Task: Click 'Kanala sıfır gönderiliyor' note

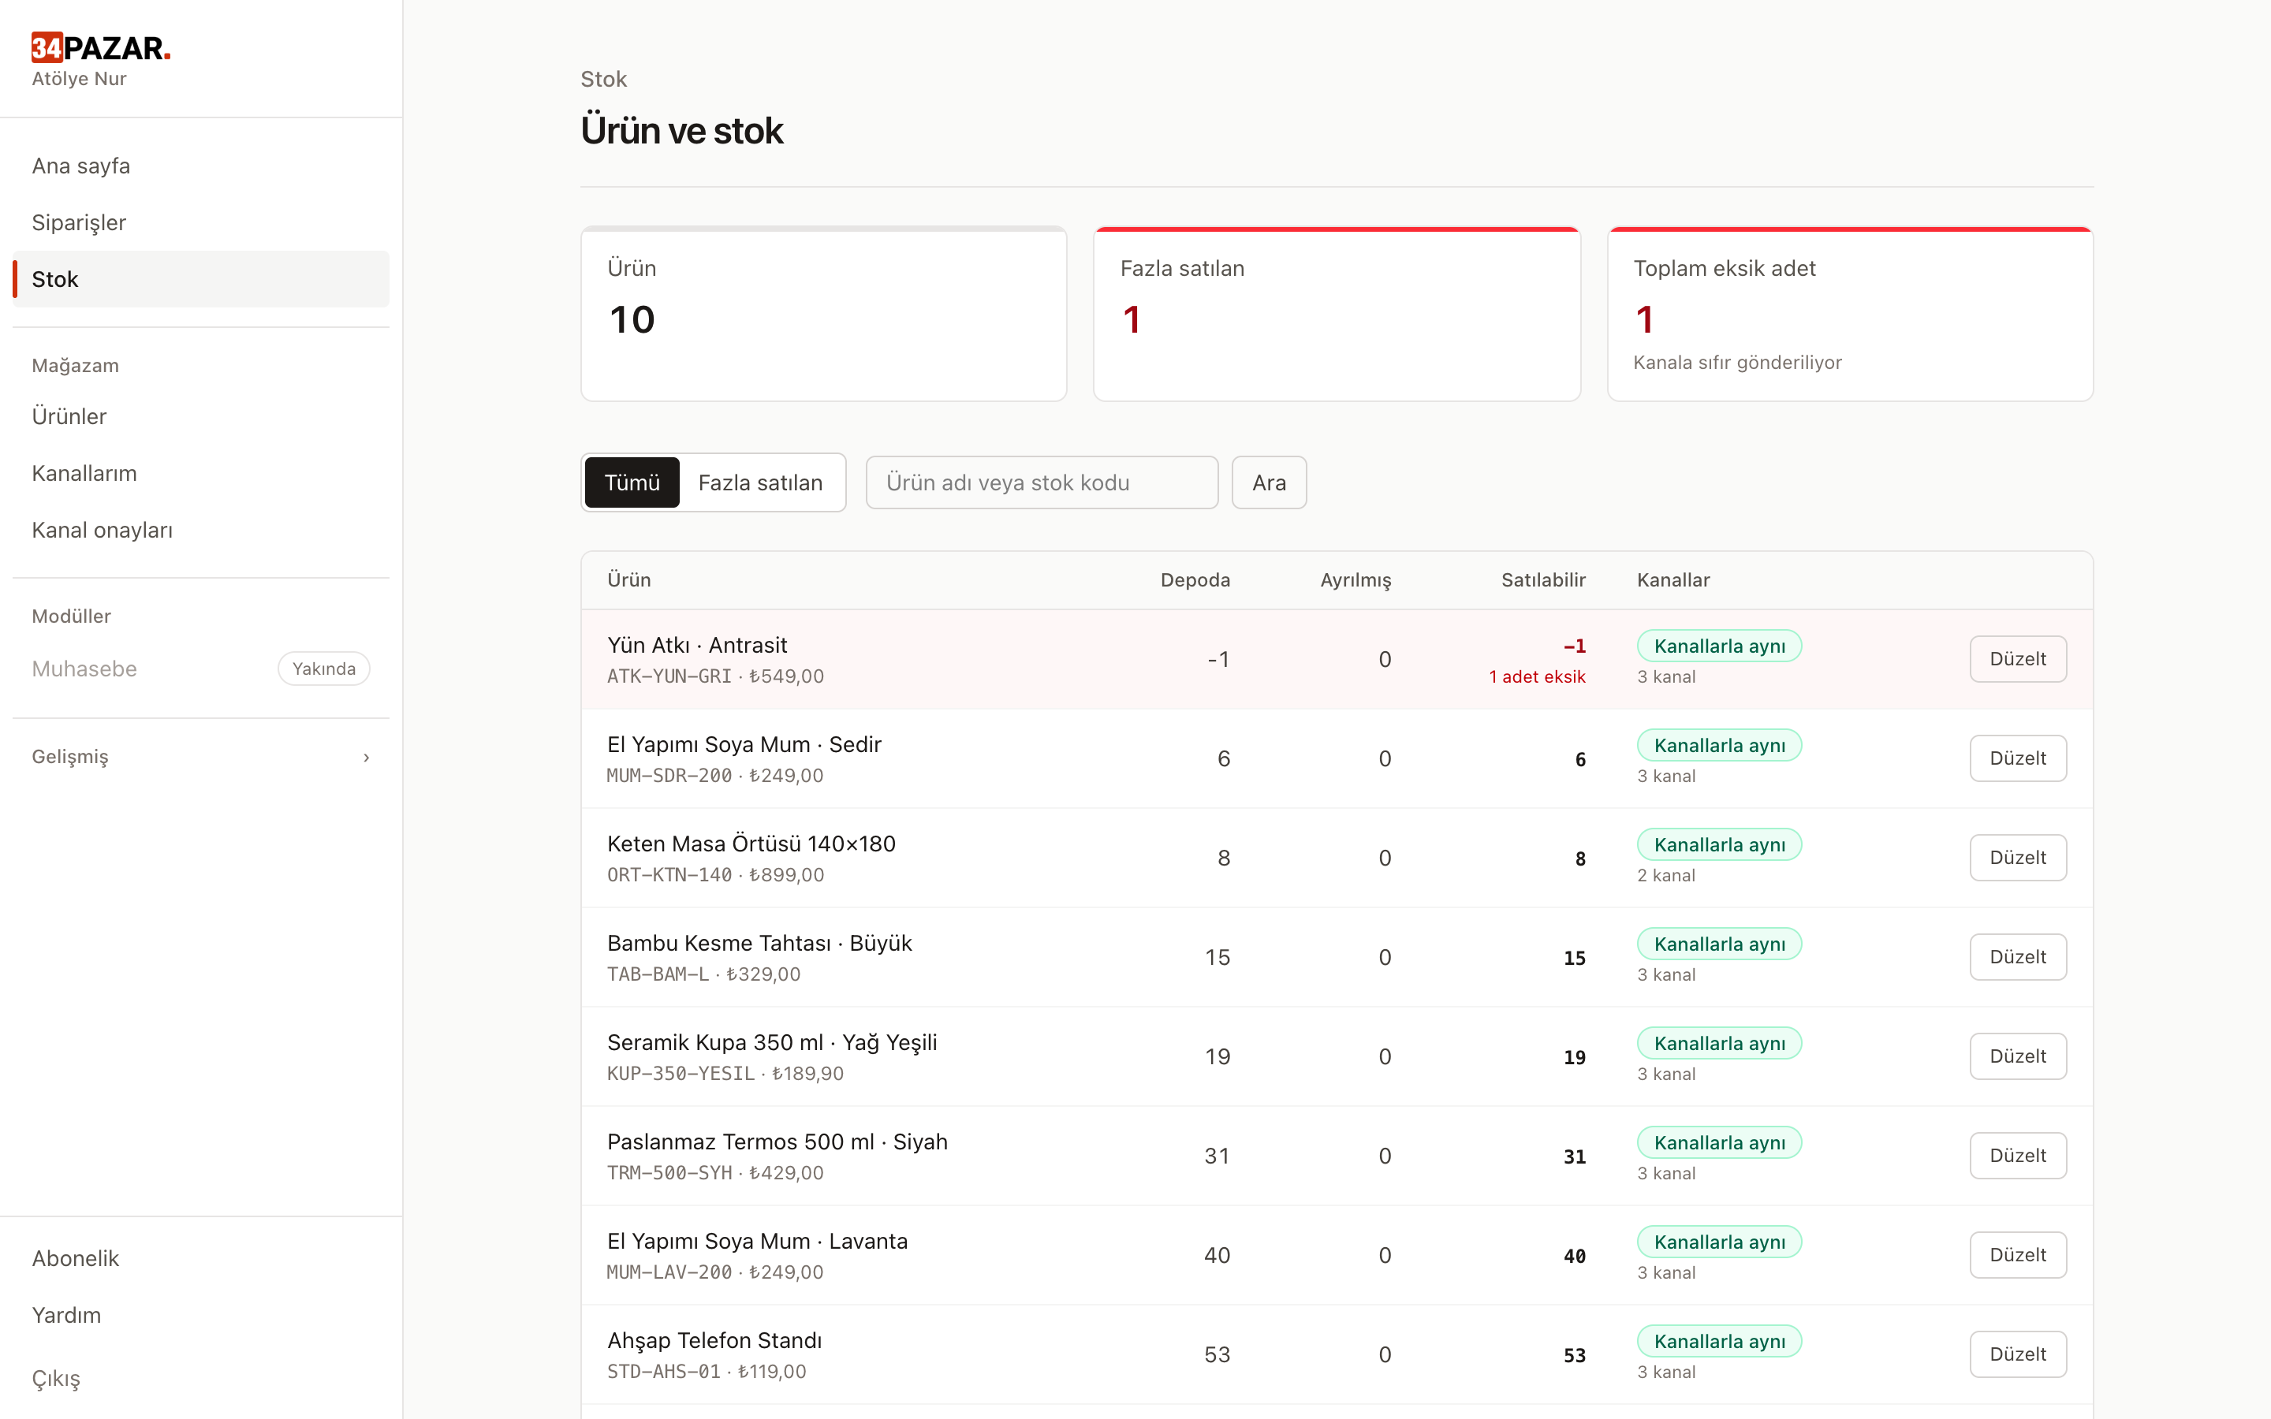Action: (1737, 363)
